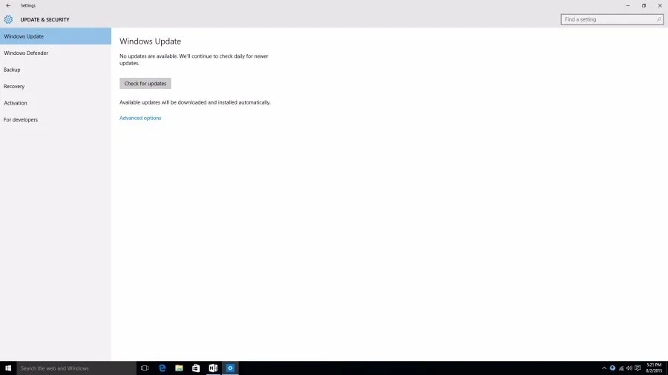Click the Update & Security gear icon
Image resolution: width=668 pixels, height=375 pixels.
(8, 19)
